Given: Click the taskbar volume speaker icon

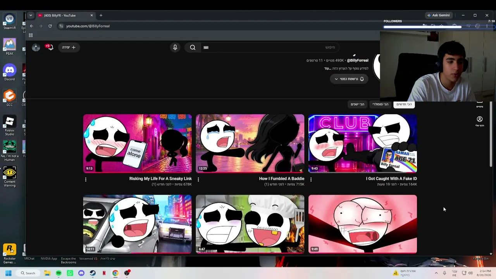Looking at the screenshot, I should pyautogui.click(x=470, y=273).
